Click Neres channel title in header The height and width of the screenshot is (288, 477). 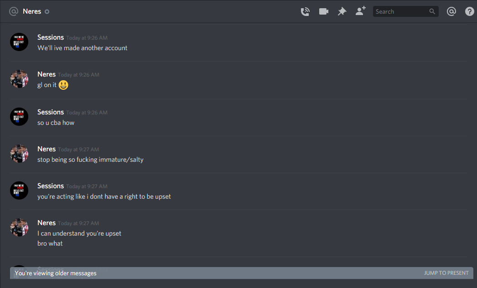click(32, 11)
